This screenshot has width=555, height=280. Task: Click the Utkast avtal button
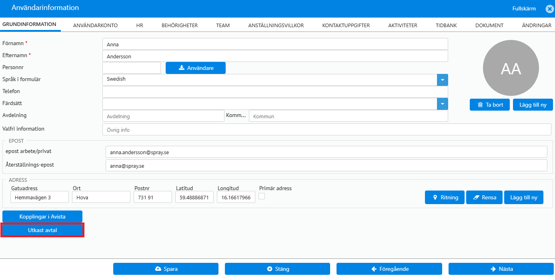pyautogui.click(x=42, y=230)
